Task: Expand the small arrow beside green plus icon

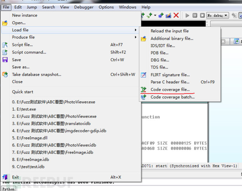Action: pos(155,15)
